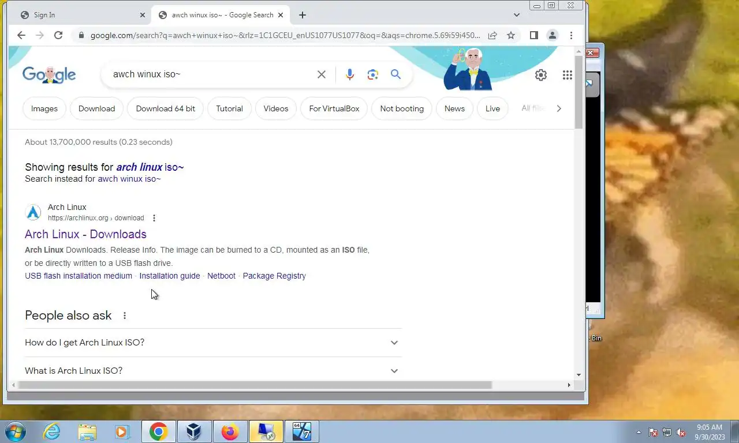This screenshot has height=443, width=739.
Task: Click the Chrome address bar URL
Action: (x=285, y=35)
